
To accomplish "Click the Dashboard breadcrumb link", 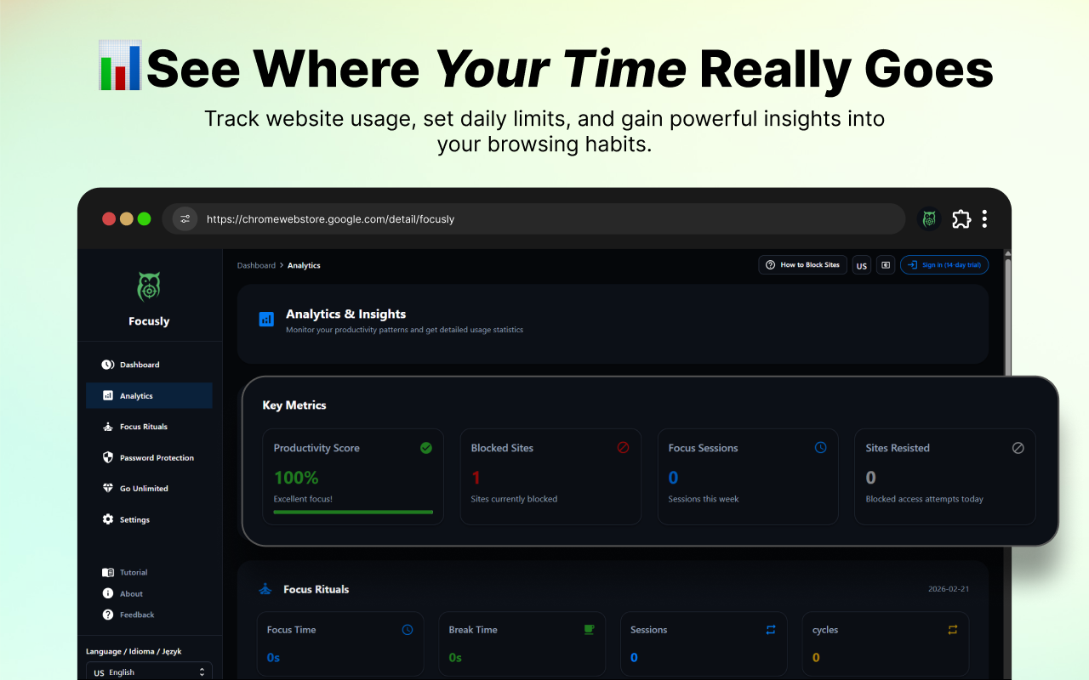I will [x=256, y=265].
